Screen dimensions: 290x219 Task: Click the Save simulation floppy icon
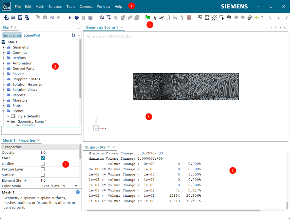click(x=20, y=17)
